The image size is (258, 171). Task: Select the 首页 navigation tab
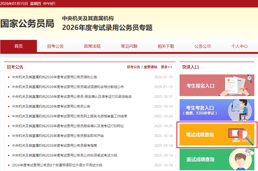pyautogui.click(x=18, y=46)
